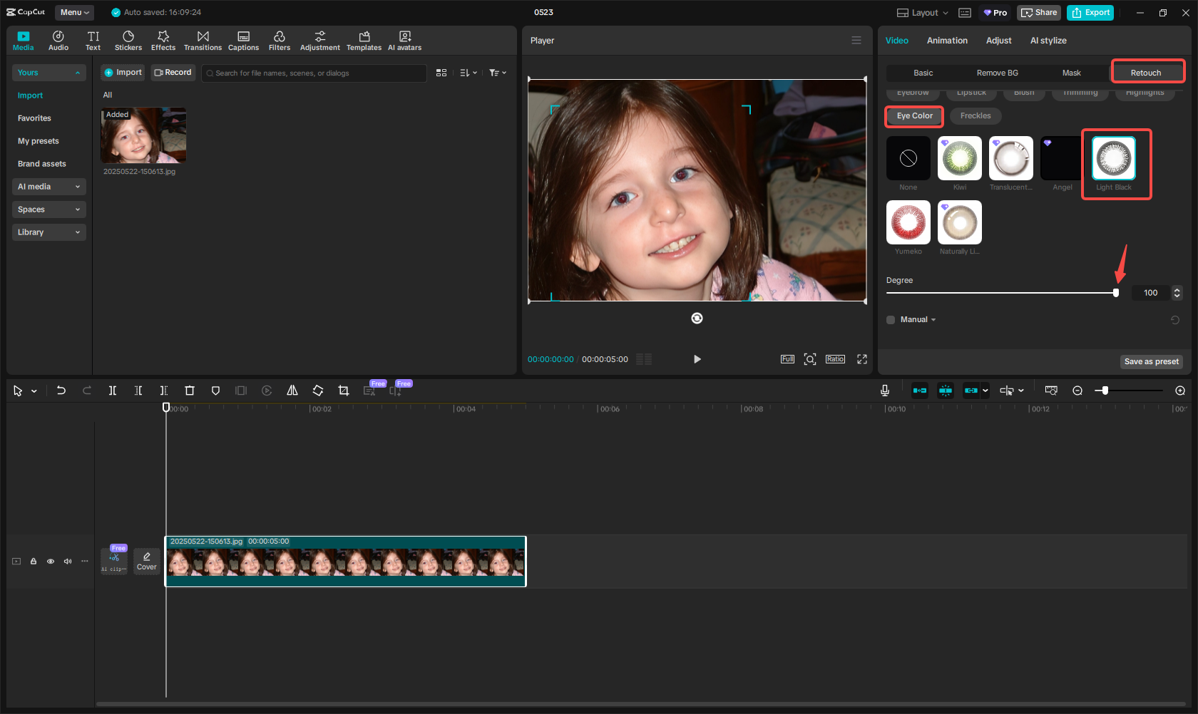The height and width of the screenshot is (714, 1198).
Task: Click the Delete clip trash icon
Action: 190,390
